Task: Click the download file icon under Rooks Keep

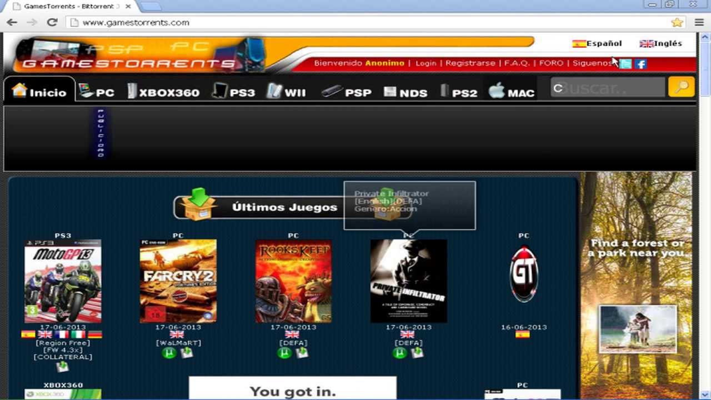Action: [x=302, y=353]
